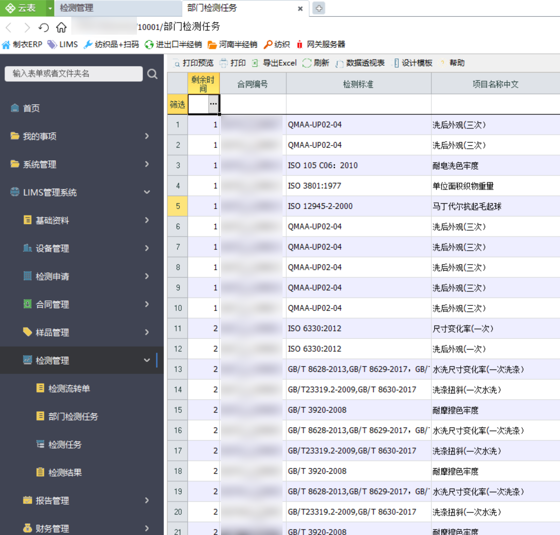Expand 我的事项 menu chevron
Viewport: 560px width, 535px height.
[147, 136]
